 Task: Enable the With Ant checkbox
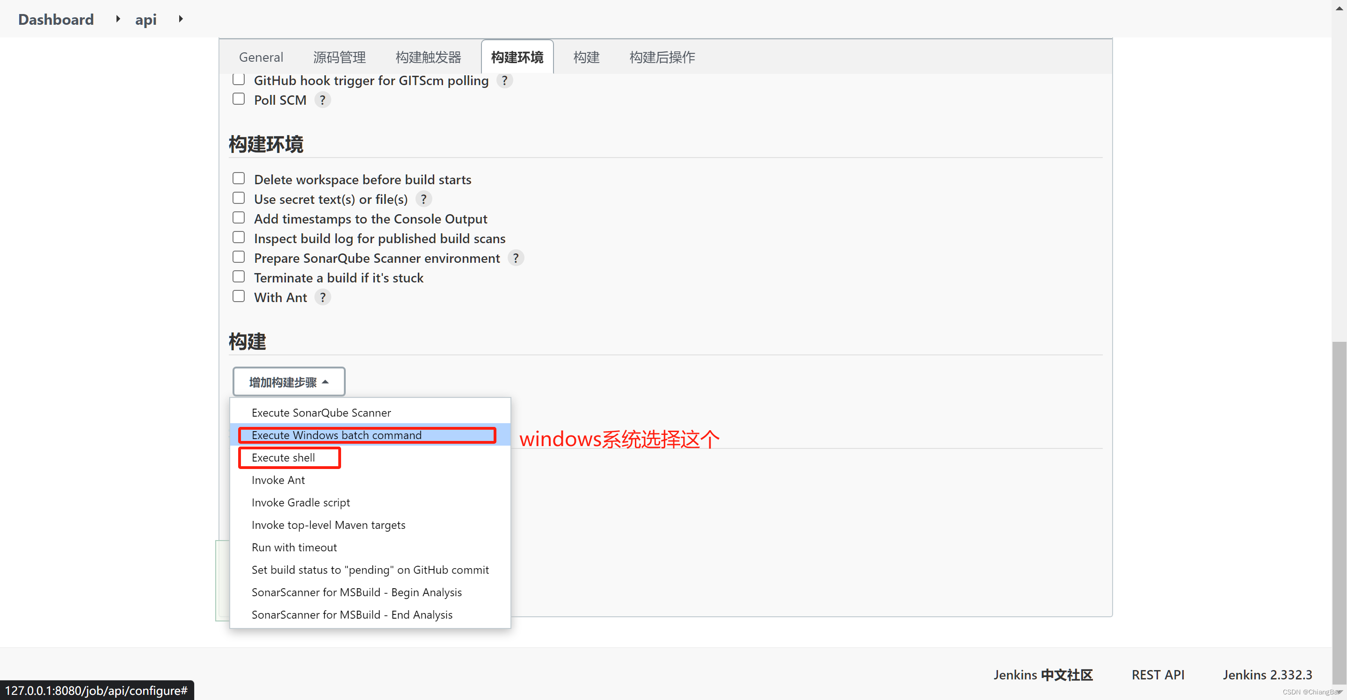(x=239, y=296)
